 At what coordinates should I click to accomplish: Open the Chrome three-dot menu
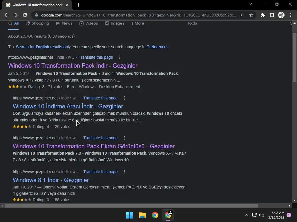(x=291, y=15)
